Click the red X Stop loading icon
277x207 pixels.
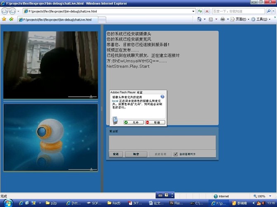[207, 11]
